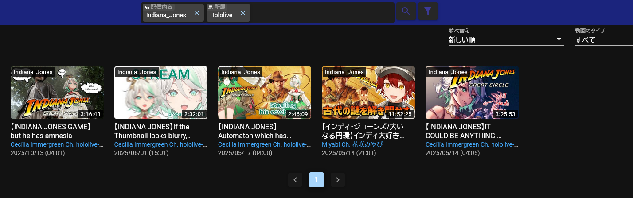This screenshot has height=198, width=633.
Task: Click the Indiana_Jones tag on Miyabi's thumbnail
Action: click(344, 72)
